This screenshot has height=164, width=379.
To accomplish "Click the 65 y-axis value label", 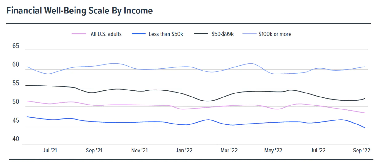I will point(16,46).
